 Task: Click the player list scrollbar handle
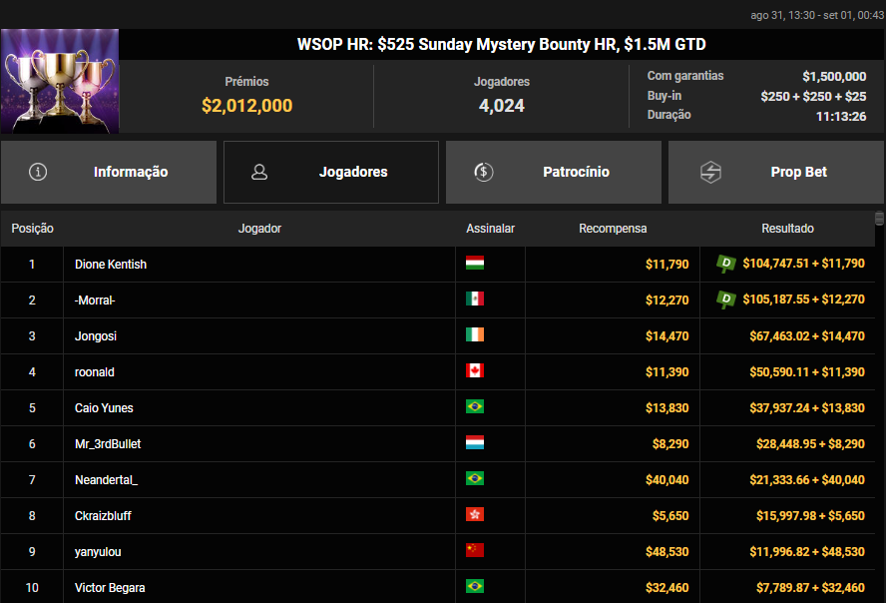click(x=879, y=219)
